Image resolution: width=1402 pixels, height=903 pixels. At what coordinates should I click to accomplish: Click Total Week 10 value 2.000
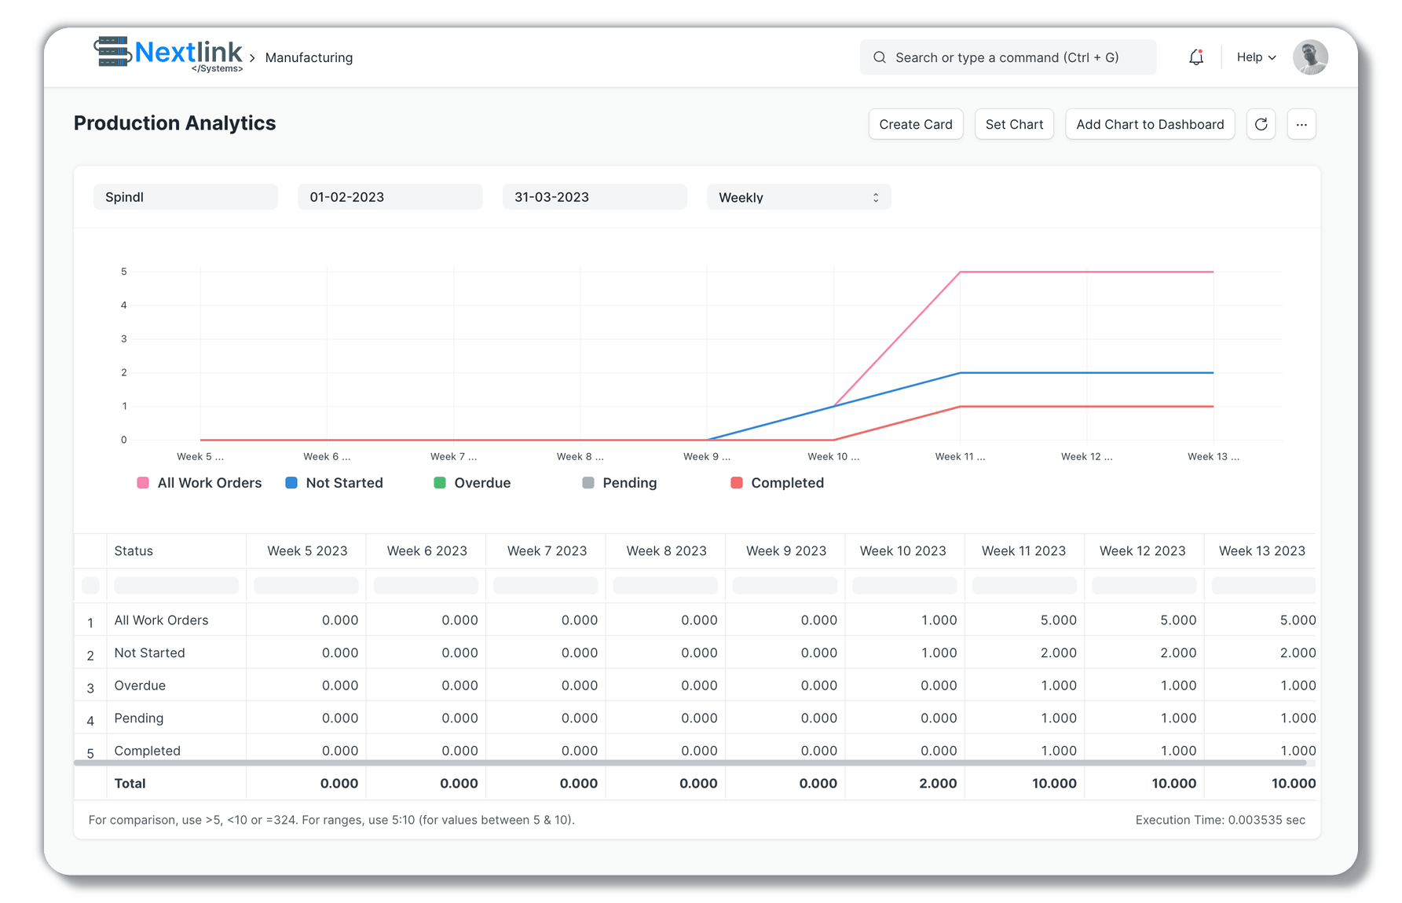click(938, 784)
